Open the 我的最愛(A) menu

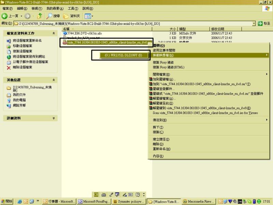(x=55, y=9)
